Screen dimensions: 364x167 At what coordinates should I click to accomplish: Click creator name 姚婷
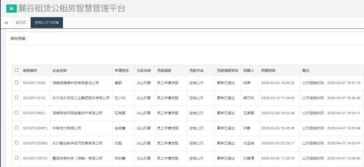point(247,83)
